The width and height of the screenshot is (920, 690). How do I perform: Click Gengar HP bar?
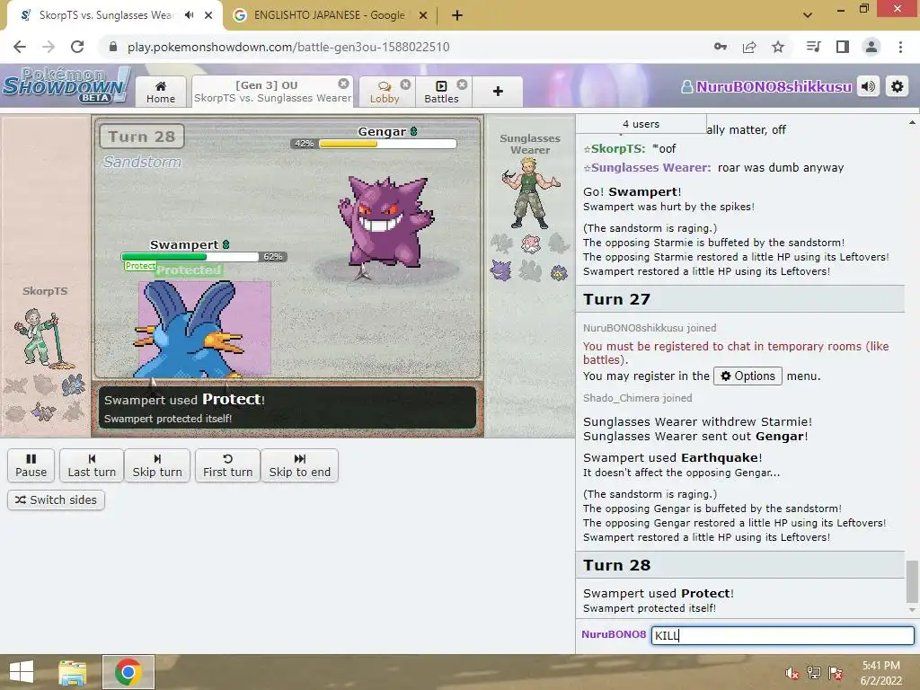pyautogui.click(x=387, y=143)
